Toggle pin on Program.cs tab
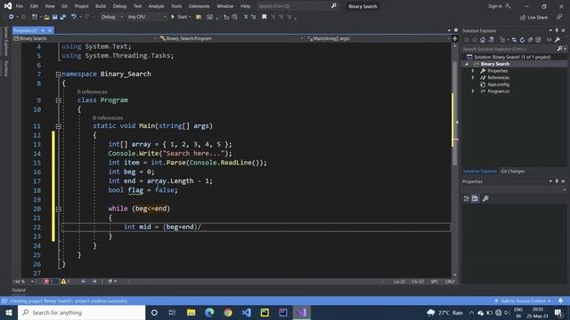 tap(43, 30)
